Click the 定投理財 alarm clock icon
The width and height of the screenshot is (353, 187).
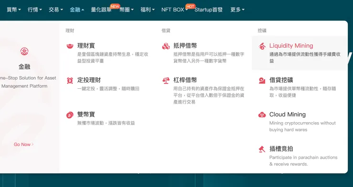[70, 80]
